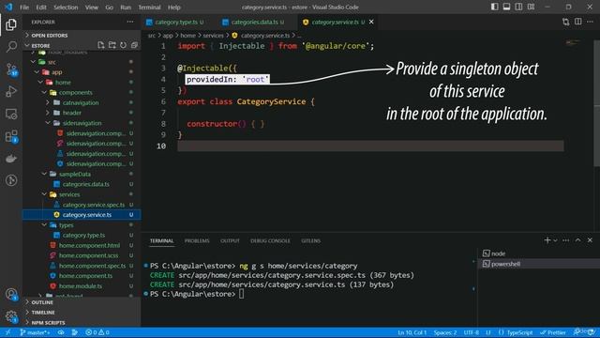Open the Extensions view
Screen dimensions: 600x338
pos(11,136)
